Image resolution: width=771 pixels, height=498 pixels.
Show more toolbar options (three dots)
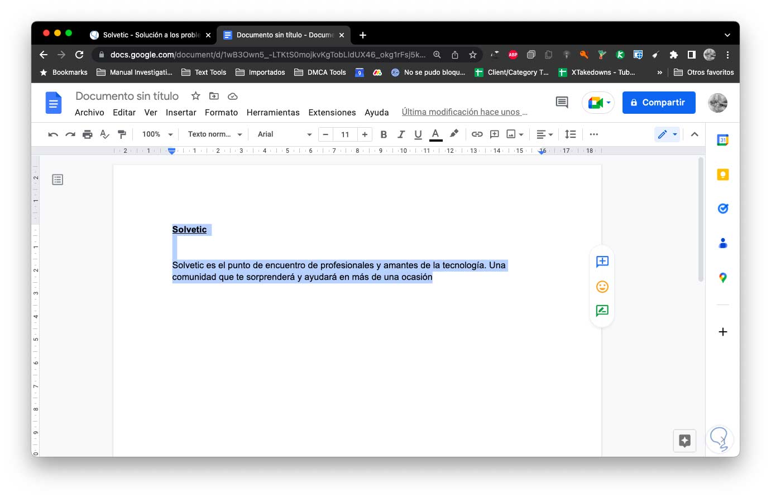(x=594, y=134)
